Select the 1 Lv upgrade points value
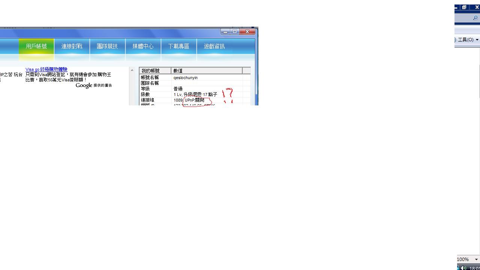This screenshot has height=270, width=480. pos(195,94)
